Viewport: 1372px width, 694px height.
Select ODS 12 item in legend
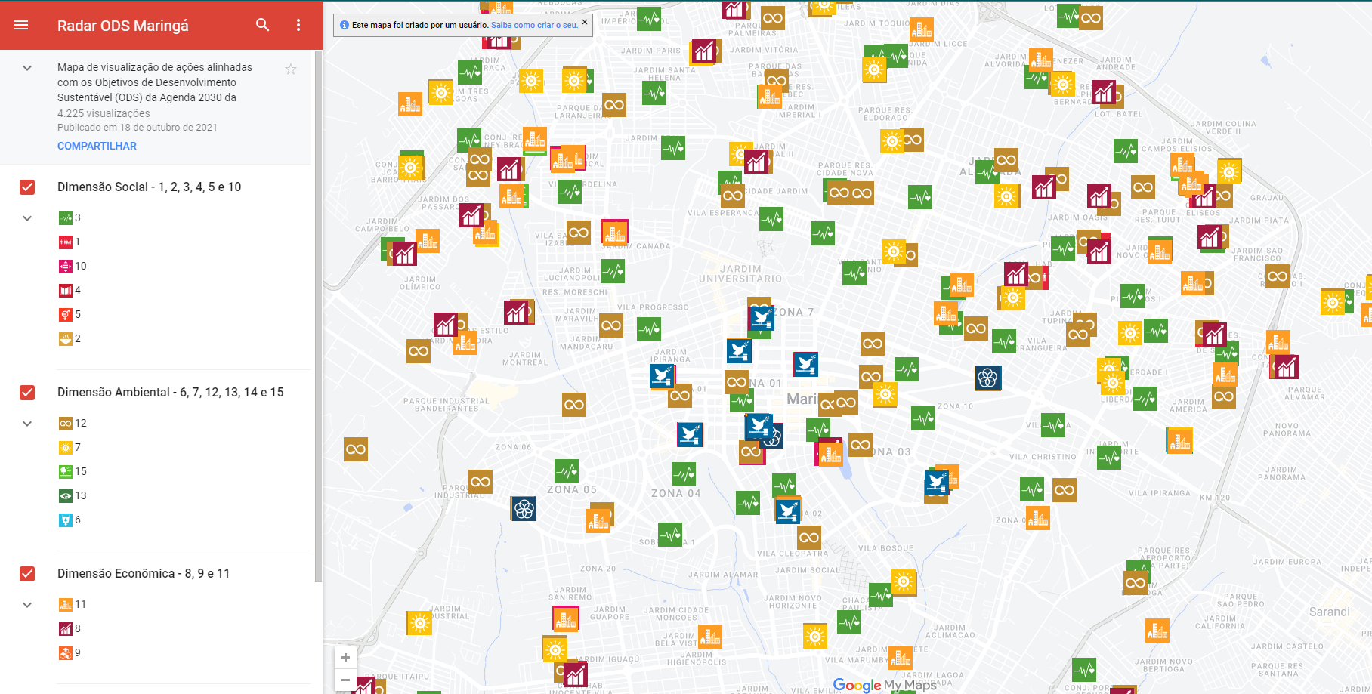[x=73, y=424]
